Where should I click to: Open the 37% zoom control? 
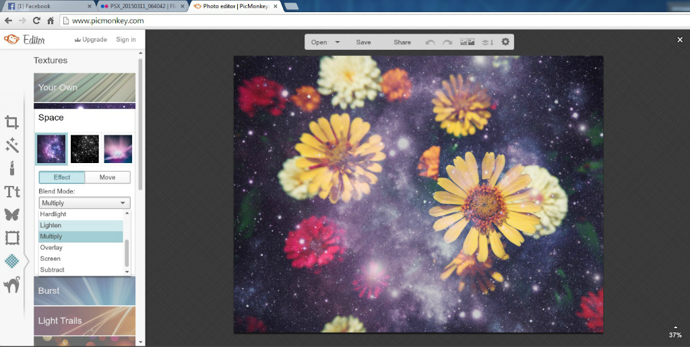[x=675, y=332]
